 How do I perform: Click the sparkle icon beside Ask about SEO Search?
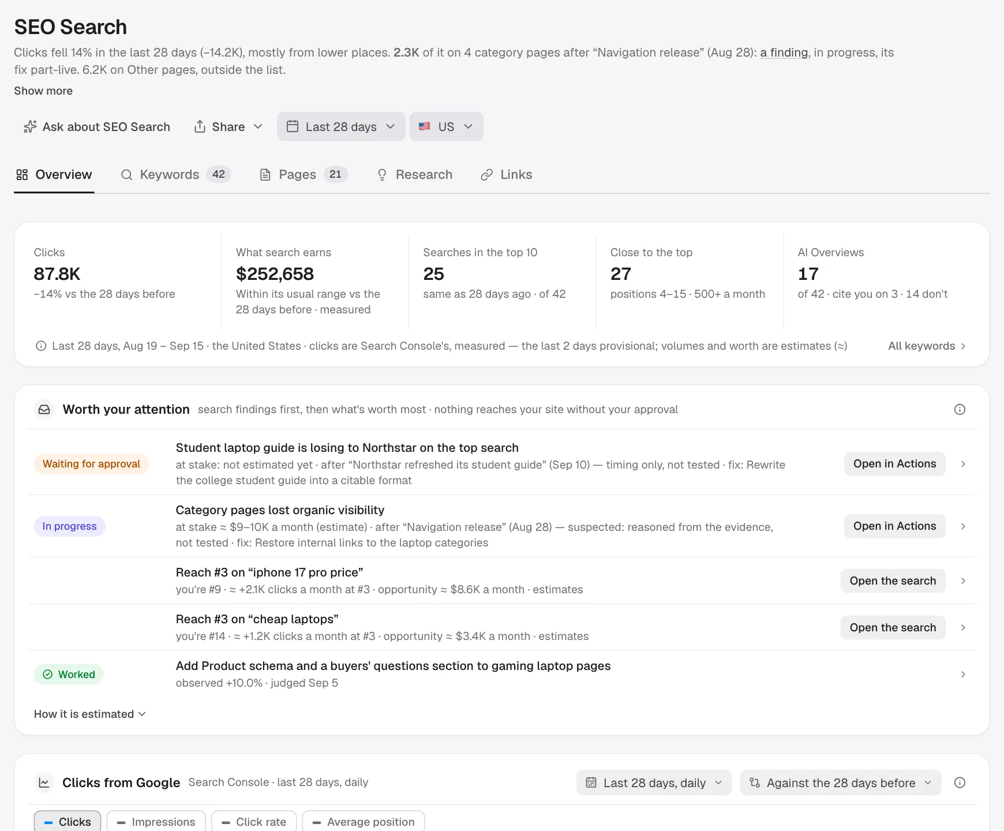click(x=30, y=126)
